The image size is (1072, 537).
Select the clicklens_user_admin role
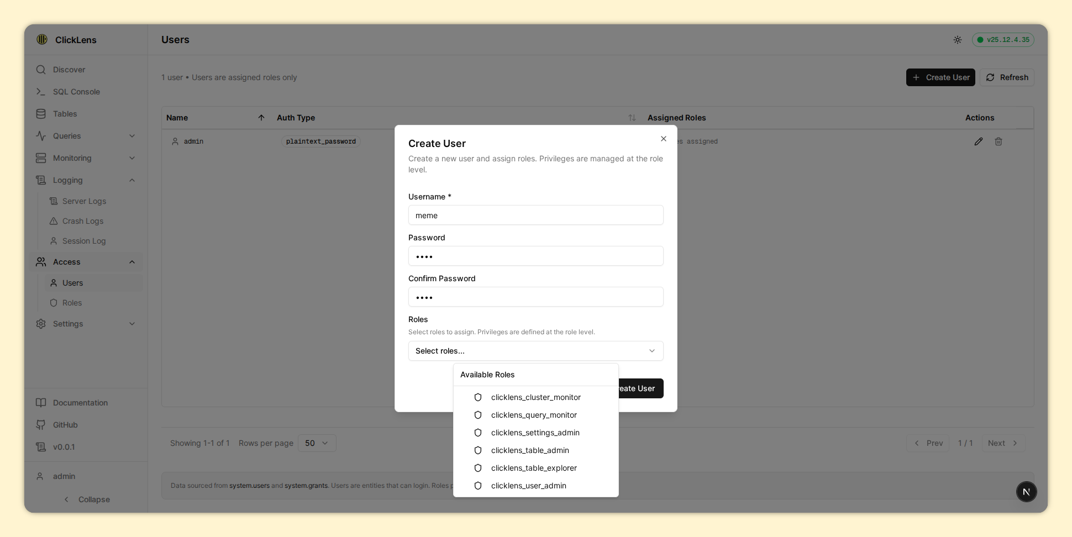click(x=528, y=486)
